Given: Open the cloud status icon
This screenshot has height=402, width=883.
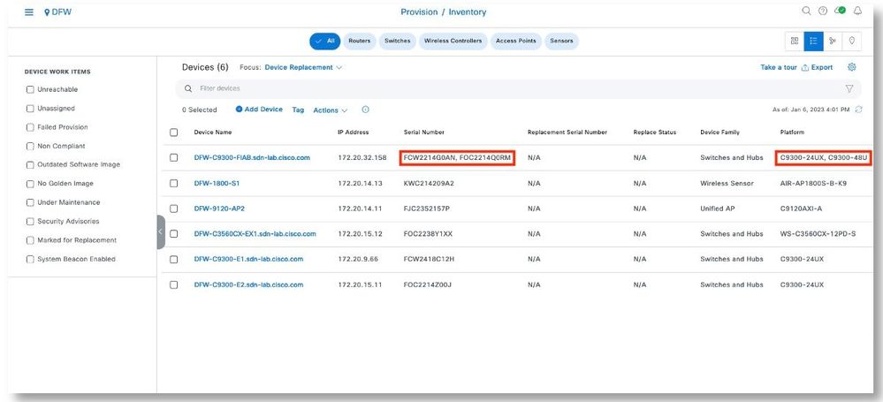Looking at the screenshot, I should (841, 11).
